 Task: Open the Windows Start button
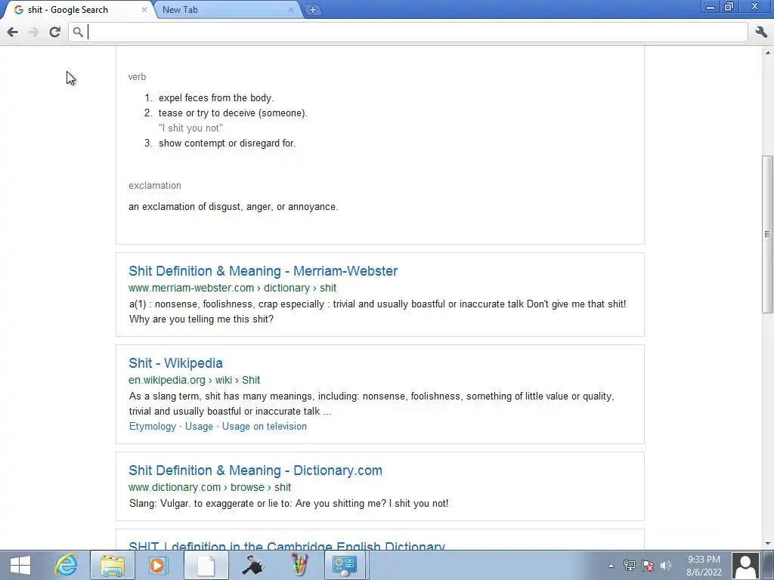[x=20, y=565]
